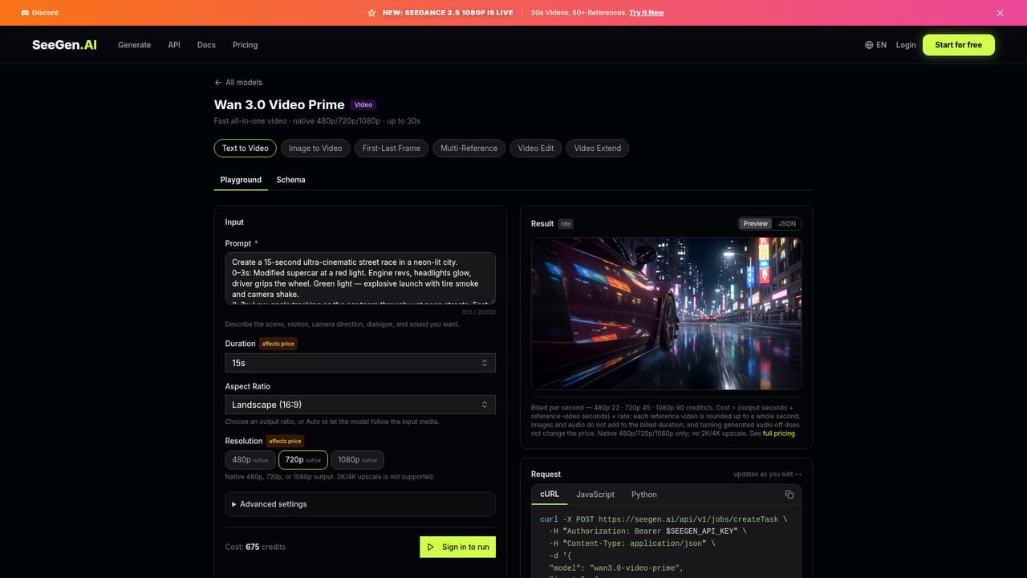Click the Wan 3.0 Video Prime heading

coord(279,104)
